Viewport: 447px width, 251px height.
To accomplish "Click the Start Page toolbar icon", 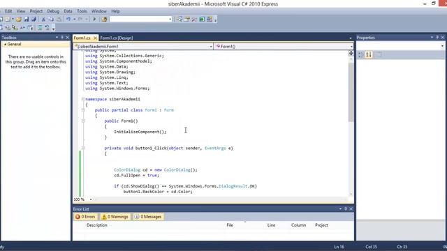I will click(x=202, y=20).
